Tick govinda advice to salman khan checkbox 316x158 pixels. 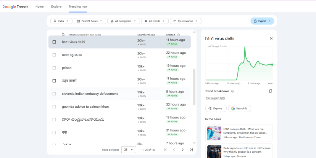[54, 107]
